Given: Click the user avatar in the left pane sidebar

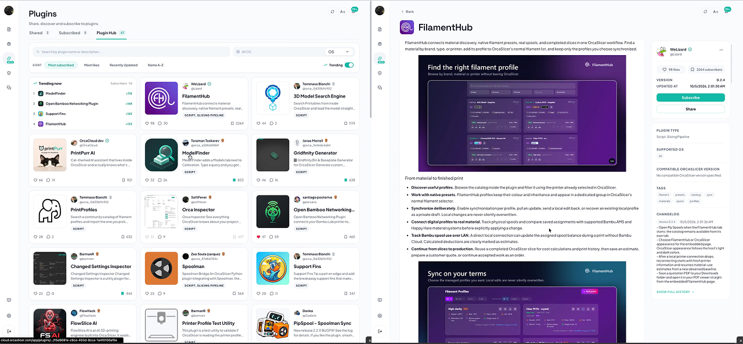Looking at the screenshot, I should (x=9, y=10).
